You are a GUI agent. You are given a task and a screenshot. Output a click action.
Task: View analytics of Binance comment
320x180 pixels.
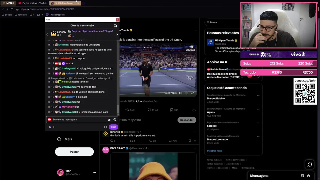[x=173, y=141]
